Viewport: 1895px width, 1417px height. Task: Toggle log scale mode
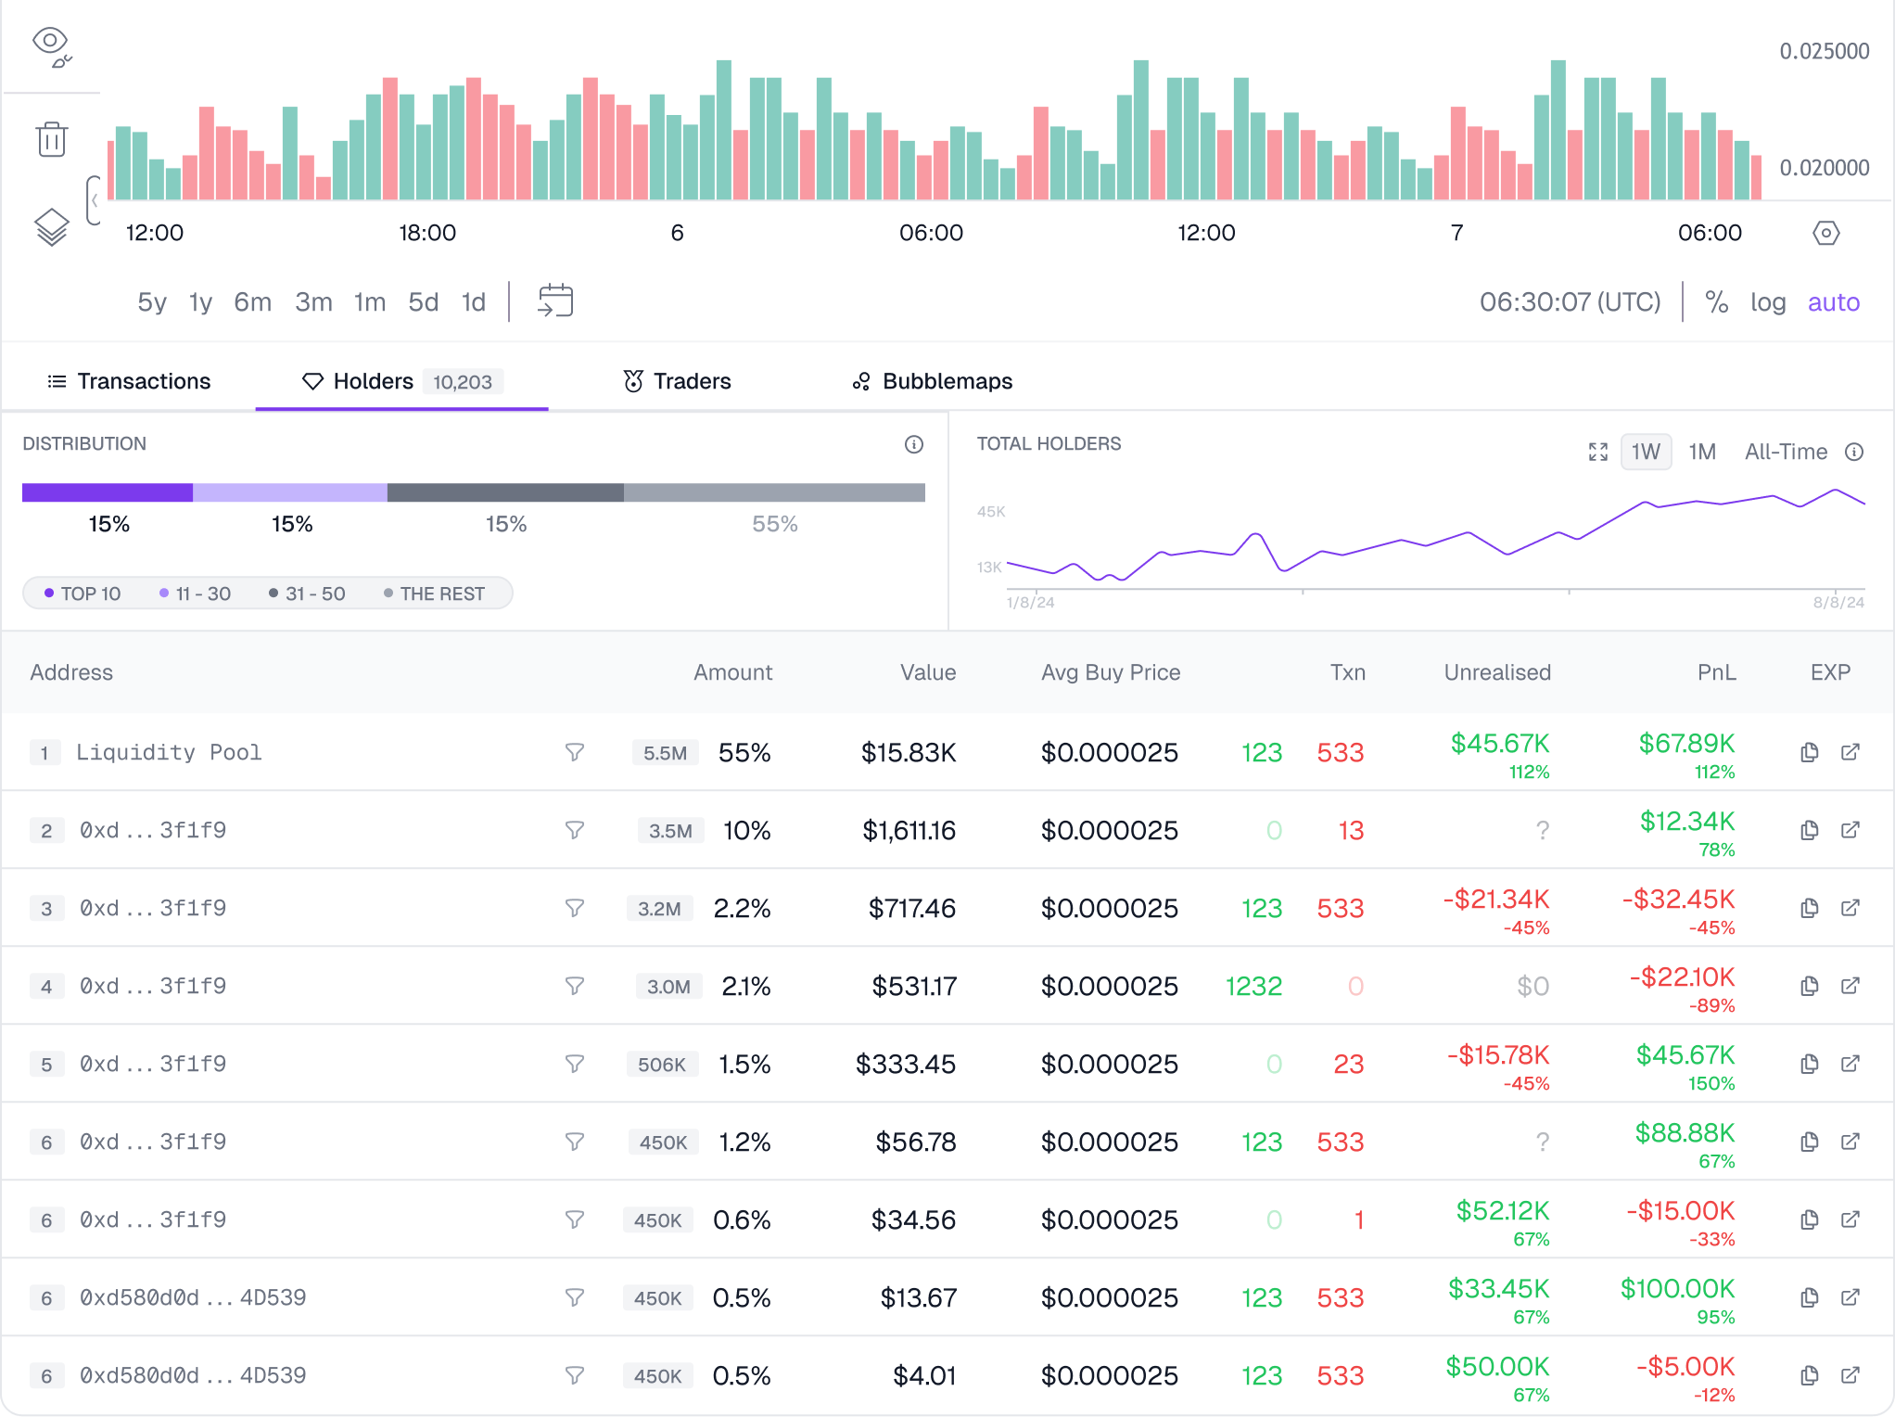coord(1767,302)
